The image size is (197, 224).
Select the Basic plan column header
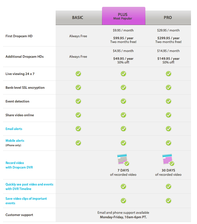tap(77, 18)
